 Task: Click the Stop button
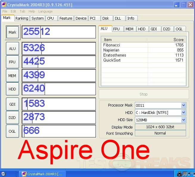(143, 94)
